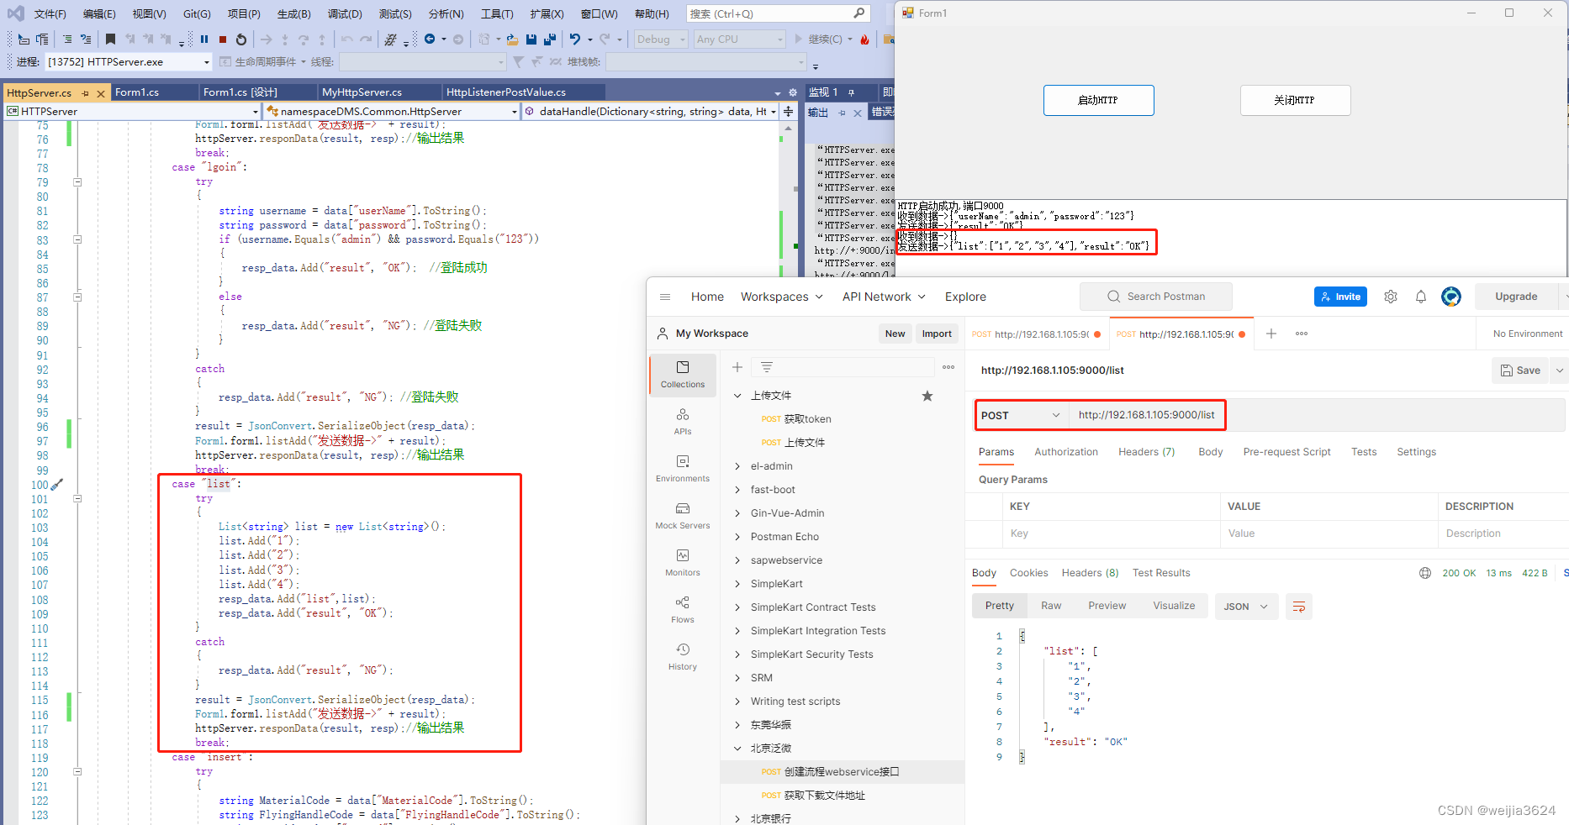Open the POST method dropdown in Postman

click(1019, 415)
